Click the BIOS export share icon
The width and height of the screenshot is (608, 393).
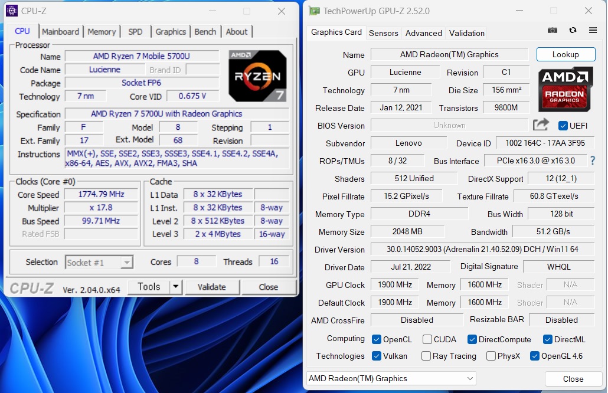coord(541,125)
